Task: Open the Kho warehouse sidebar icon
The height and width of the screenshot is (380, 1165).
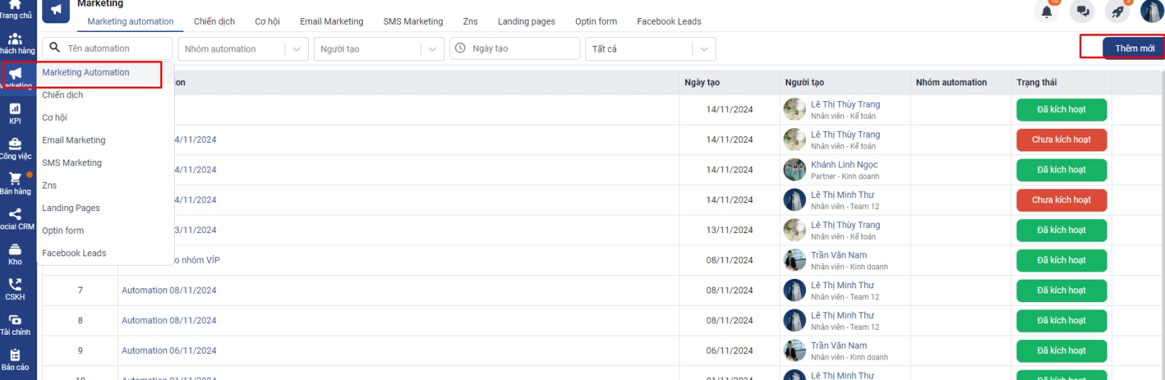Action: tap(15, 253)
